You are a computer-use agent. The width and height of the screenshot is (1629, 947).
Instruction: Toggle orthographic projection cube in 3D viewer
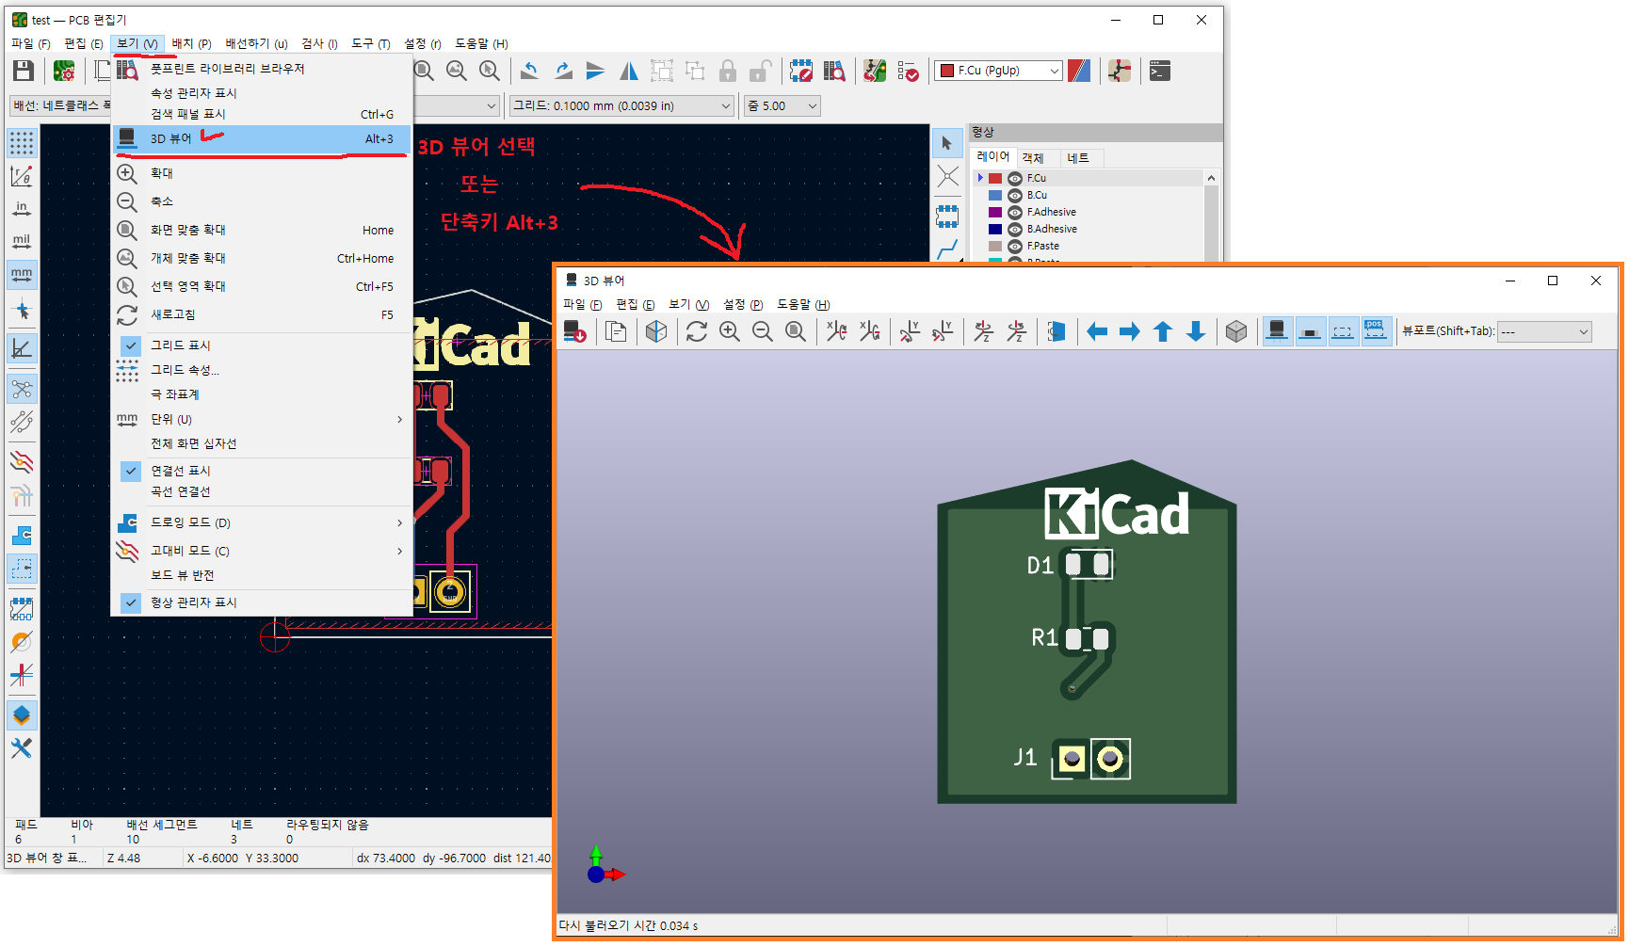point(1236,331)
